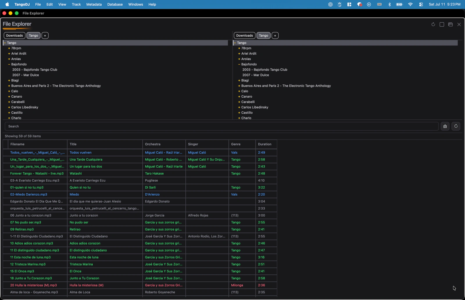The image size is (465, 300).
Task: Switch to Downloads tab in right pane
Action: (244, 35)
